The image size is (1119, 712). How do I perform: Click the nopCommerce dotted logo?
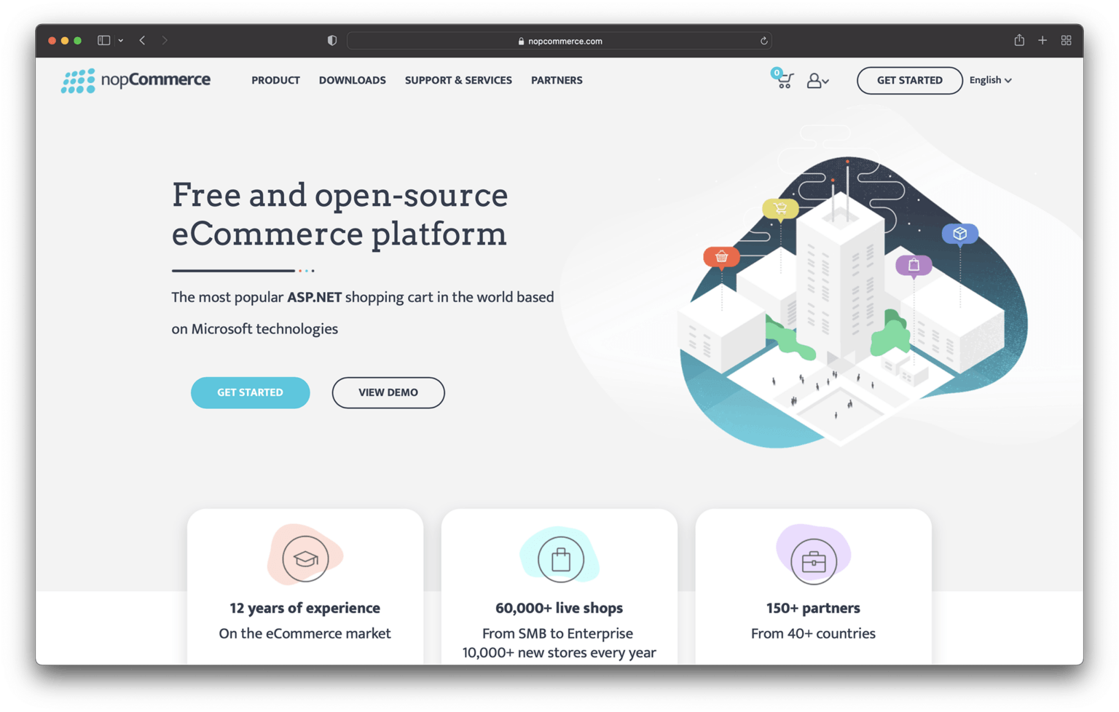click(78, 80)
